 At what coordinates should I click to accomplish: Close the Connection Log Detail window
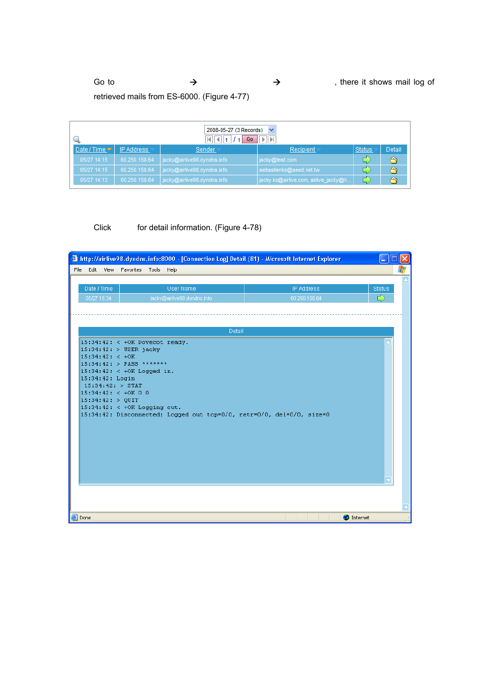click(x=405, y=258)
